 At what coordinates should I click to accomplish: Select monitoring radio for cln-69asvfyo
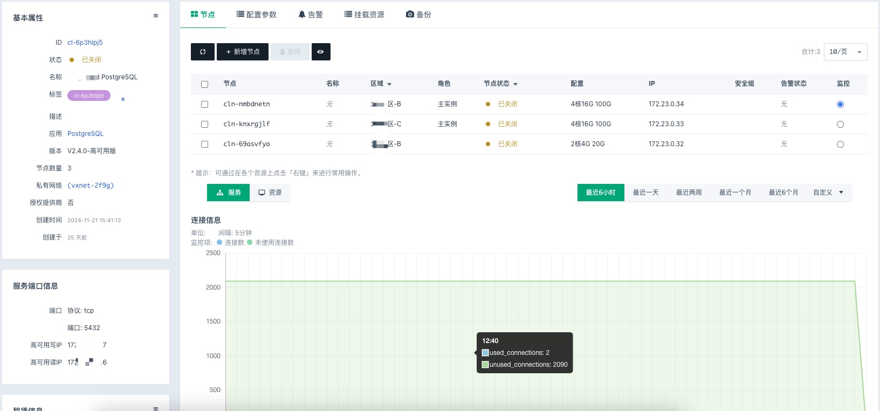(x=840, y=145)
